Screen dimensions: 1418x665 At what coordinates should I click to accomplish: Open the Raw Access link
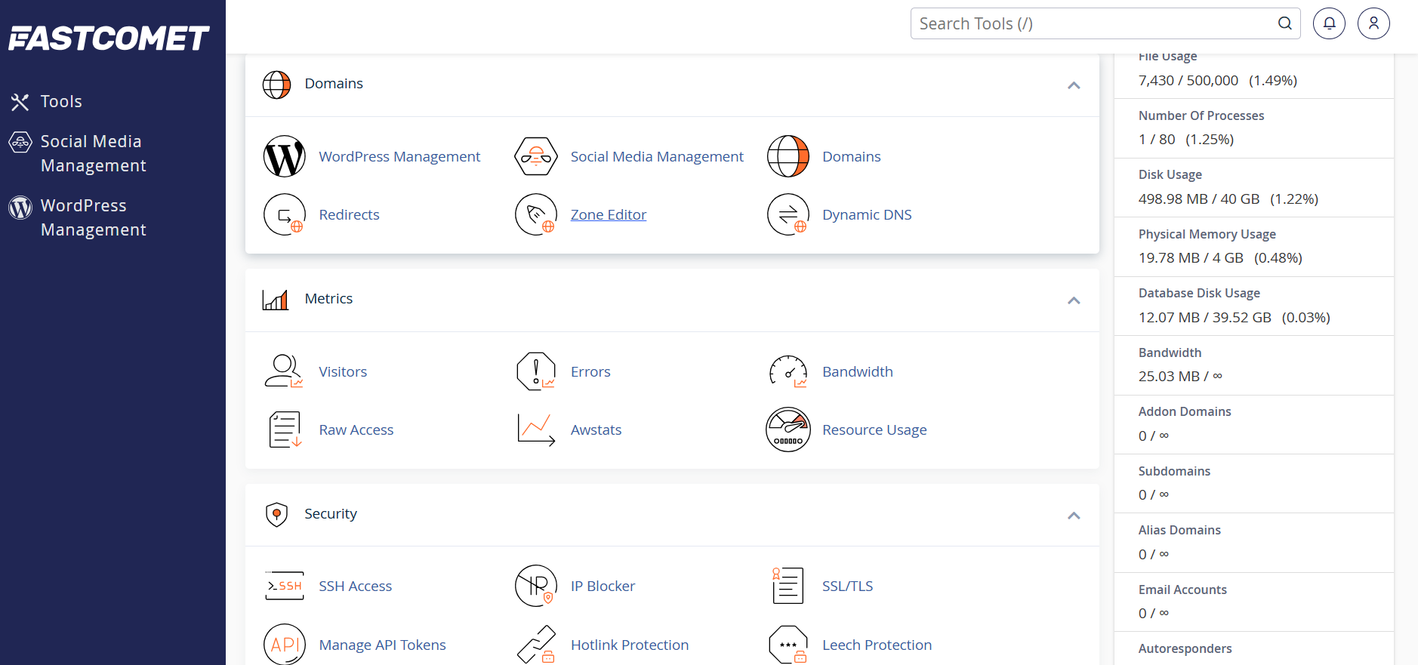click(x=356, y=429)
